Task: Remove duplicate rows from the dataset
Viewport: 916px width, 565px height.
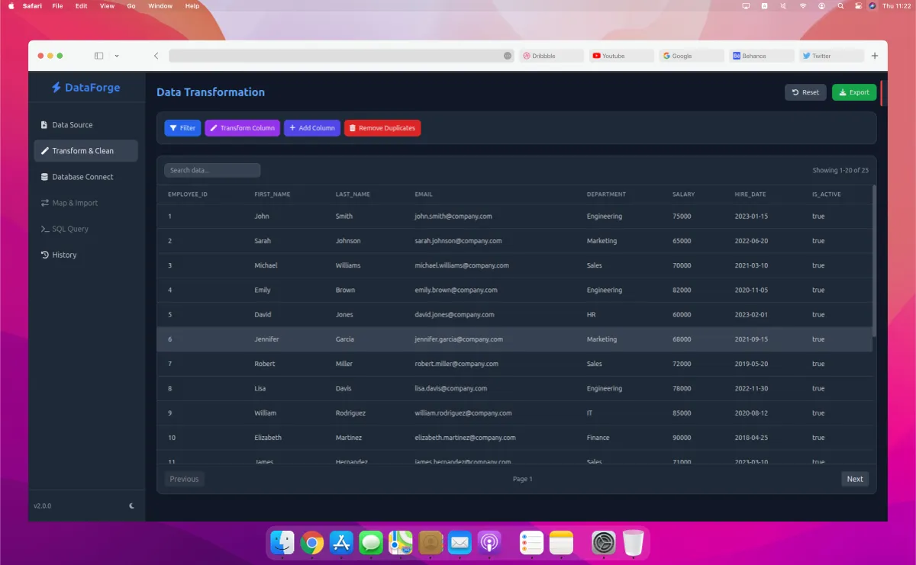Action: [x=382, y=127]
